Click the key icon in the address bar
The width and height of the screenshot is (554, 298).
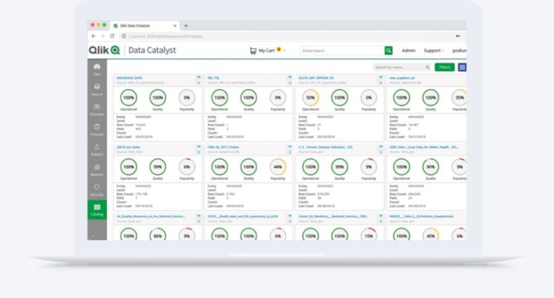pos(458,36)
